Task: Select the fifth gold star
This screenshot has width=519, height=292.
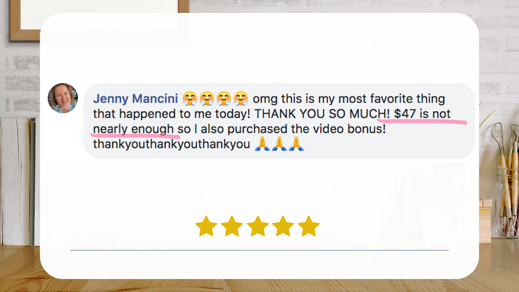Action: (309, 226)
